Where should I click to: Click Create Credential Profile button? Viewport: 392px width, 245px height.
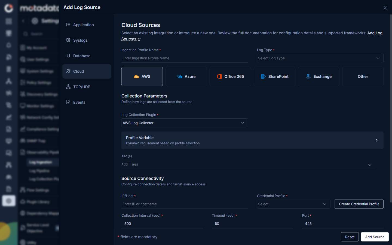[359, 204]
